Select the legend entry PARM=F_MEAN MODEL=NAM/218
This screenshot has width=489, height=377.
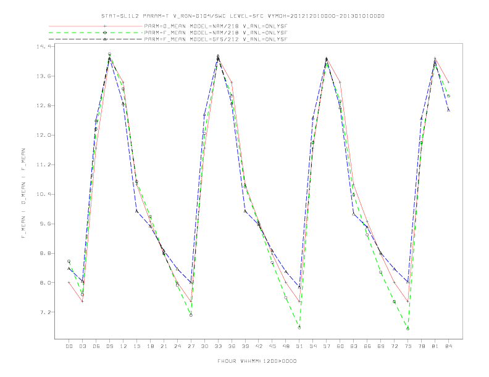point(216,33)
